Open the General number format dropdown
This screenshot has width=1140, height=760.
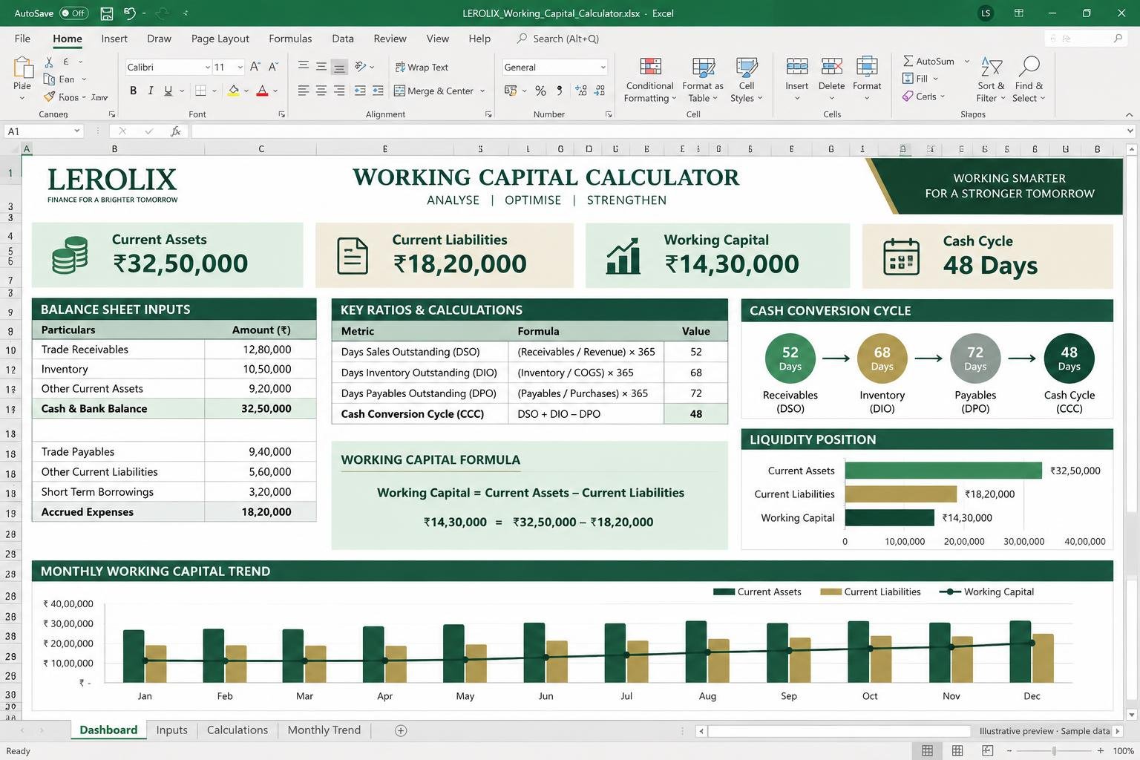point(603,68)
